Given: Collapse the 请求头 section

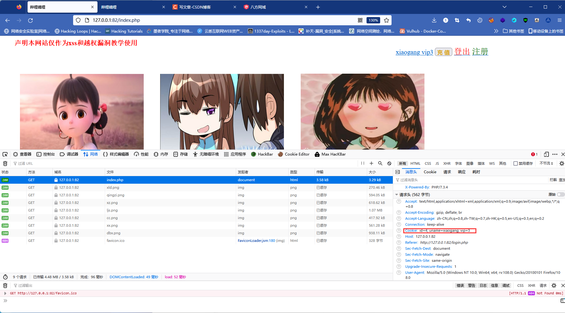Looking at the screenshot, I should [x=397, y=194].
